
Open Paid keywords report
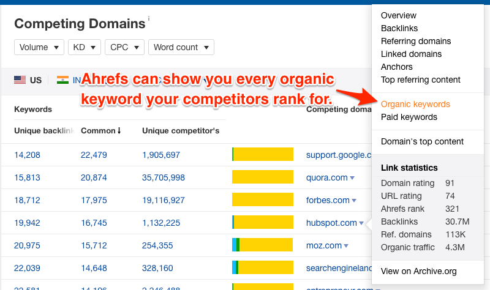point(409,117)
